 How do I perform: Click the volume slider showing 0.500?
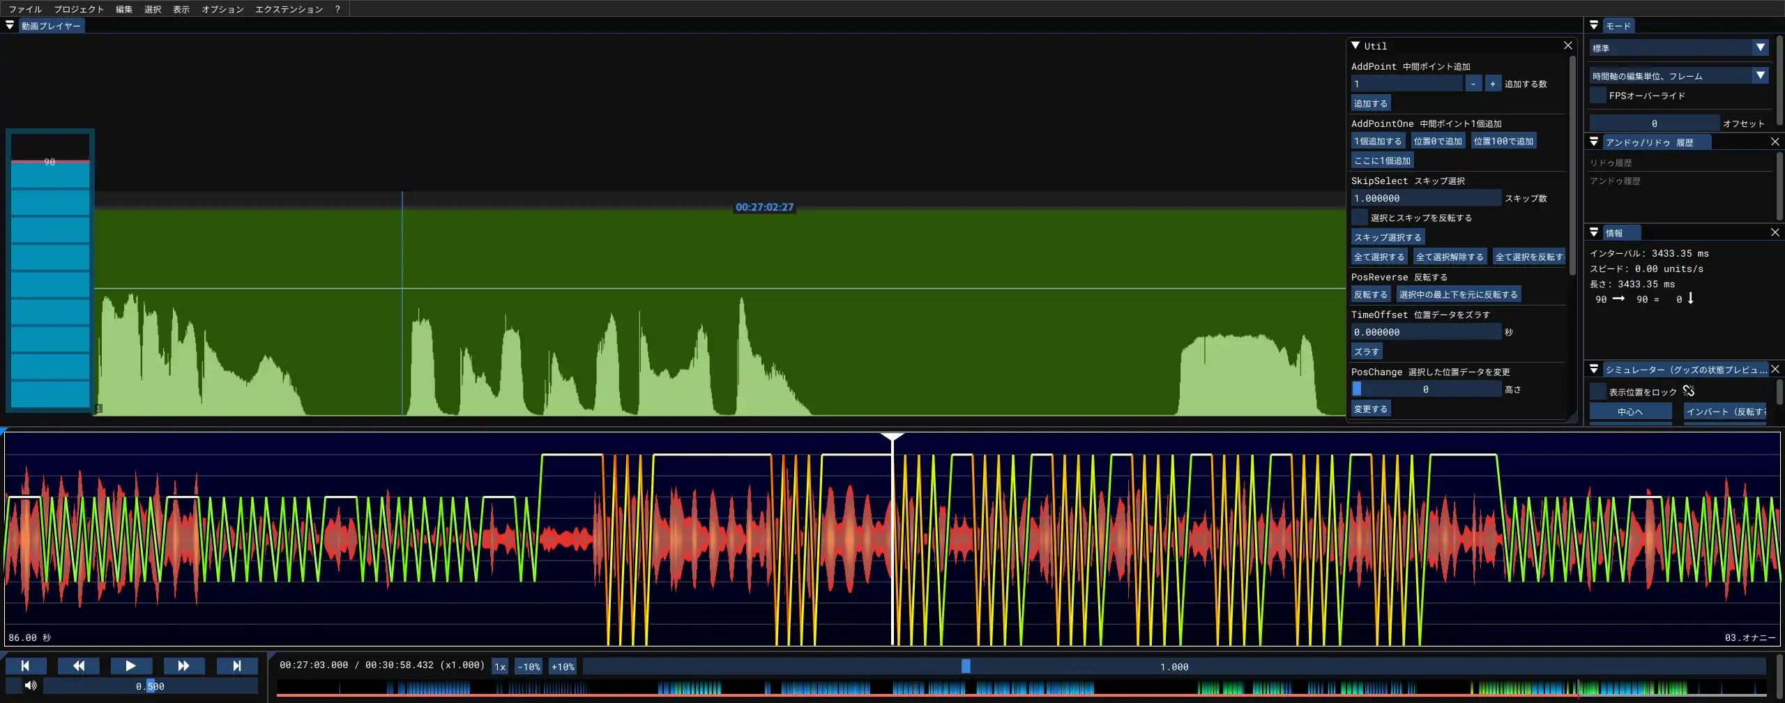tap(150, 686)
